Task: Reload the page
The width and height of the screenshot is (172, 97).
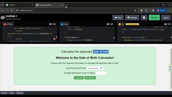Action: (12, 11)
